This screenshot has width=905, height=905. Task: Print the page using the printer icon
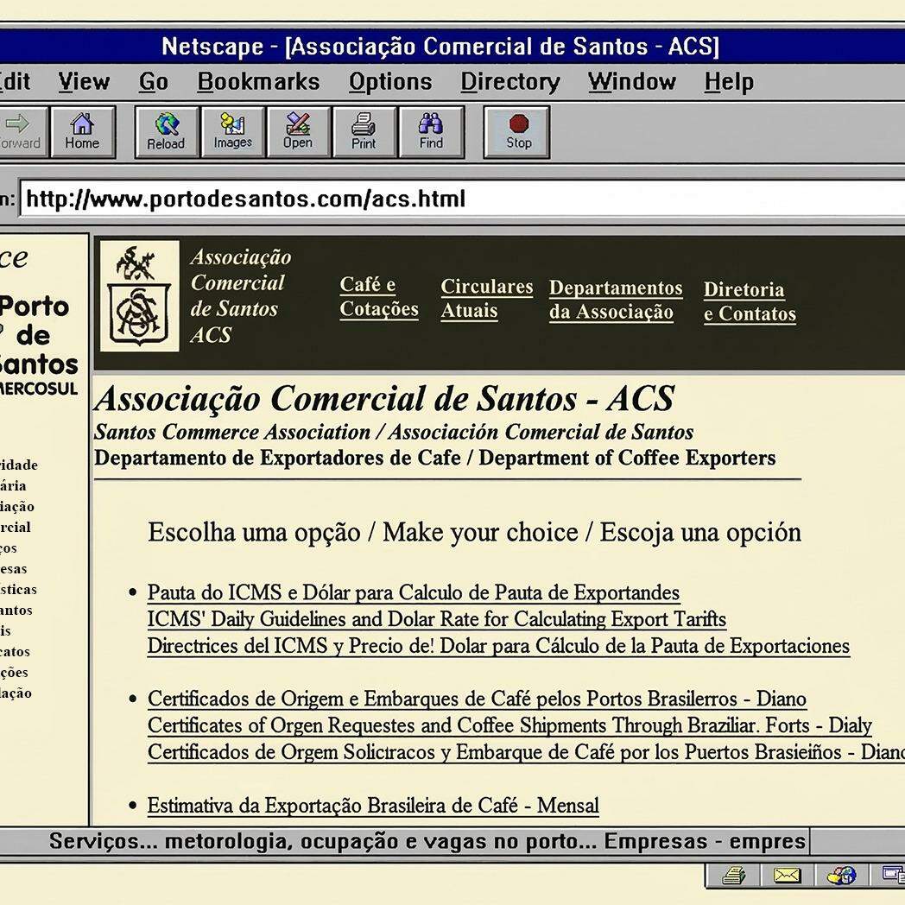click(364, 131)
